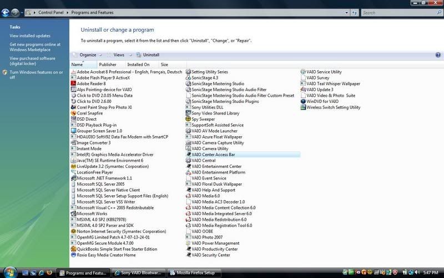The width and height of the screenshot is (444, 278).
Task: Click the Turn Windows features shield icon
Action: coord(5,72)
